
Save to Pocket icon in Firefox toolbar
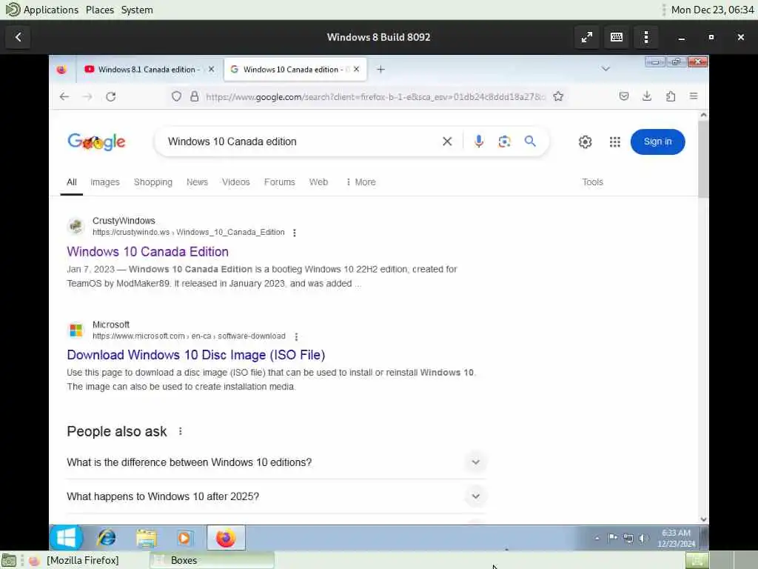pyautogui.click(x=624, y=96)
